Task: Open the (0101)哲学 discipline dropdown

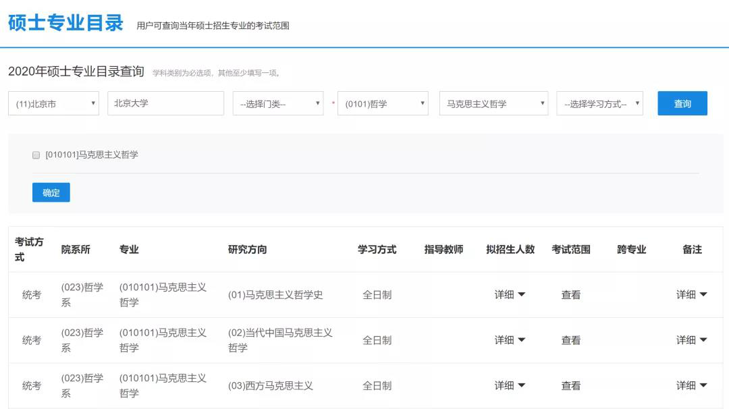Action: click(383, 104)
